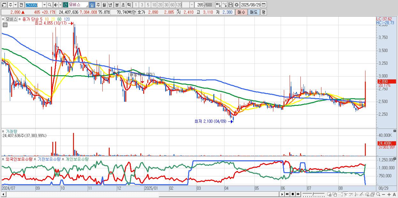The height and width of the screenshot is (198, 398).
Task: Select the 120 interval button
Action: click(x=178, y=5)
